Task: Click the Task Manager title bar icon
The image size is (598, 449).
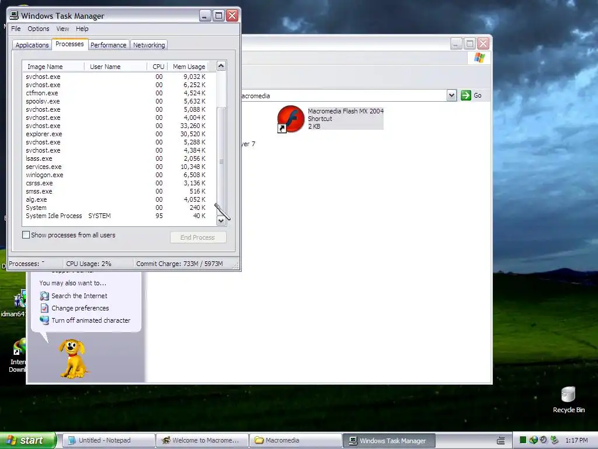Action: (14, 15)
